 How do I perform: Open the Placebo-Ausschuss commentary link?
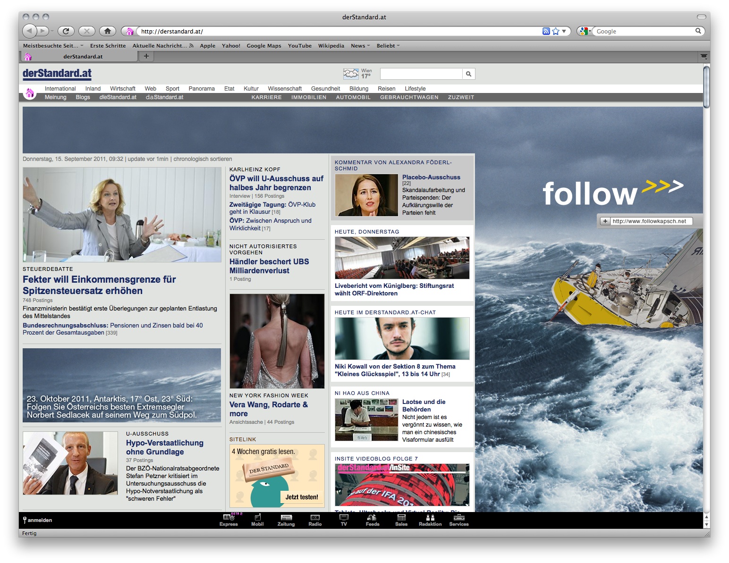coord(431,177)
